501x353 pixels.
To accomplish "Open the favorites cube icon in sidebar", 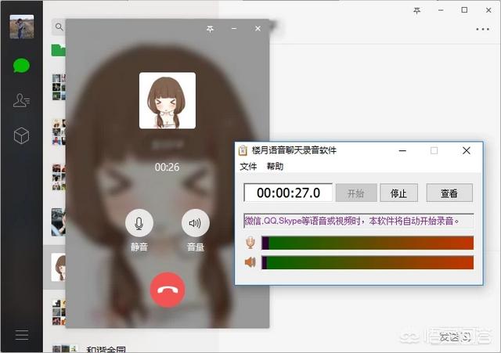I will pyautogui.click(x=21, y=135).
